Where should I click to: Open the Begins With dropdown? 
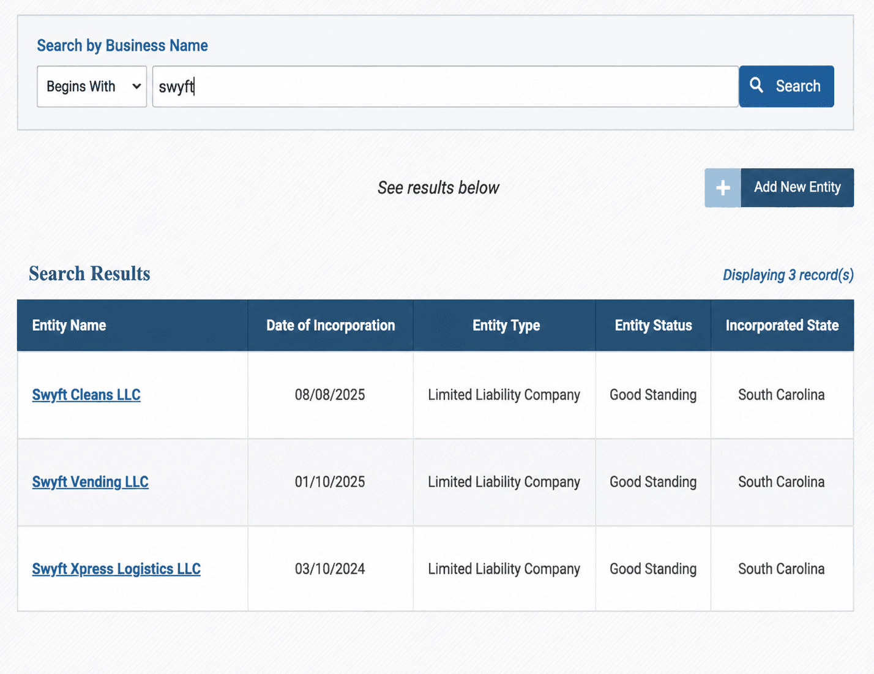[92, 86]
